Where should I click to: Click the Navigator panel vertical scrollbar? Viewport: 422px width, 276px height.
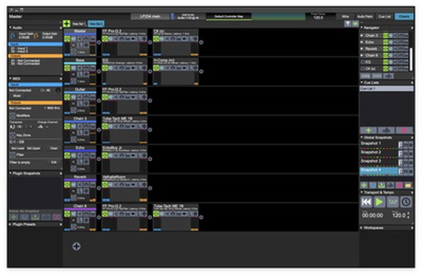point(411,59)
